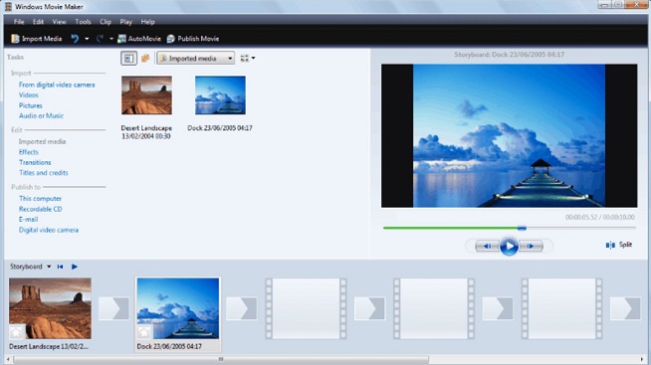Viewport: 651px width, 365px height.
Task: Click Play Storyboard icon
Action: click(x=75, y=267)
